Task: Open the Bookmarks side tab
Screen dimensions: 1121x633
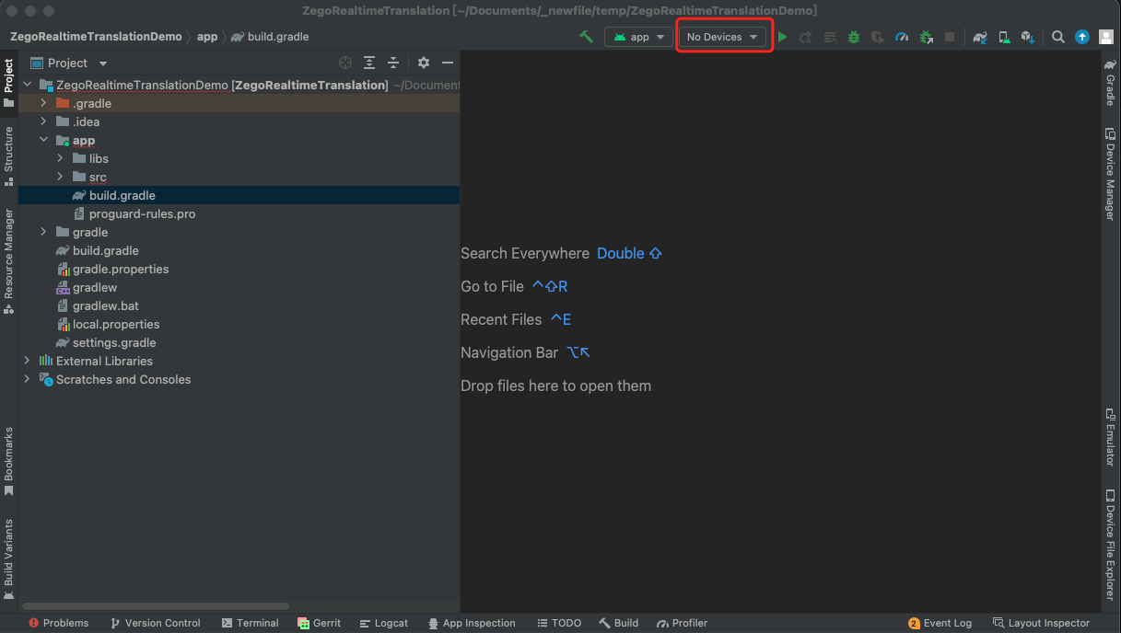Action: click(x=9, y=461)
